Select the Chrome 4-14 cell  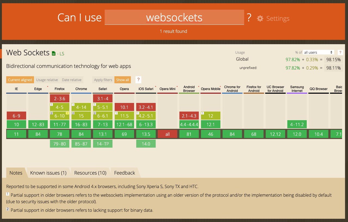coord(81,107)
